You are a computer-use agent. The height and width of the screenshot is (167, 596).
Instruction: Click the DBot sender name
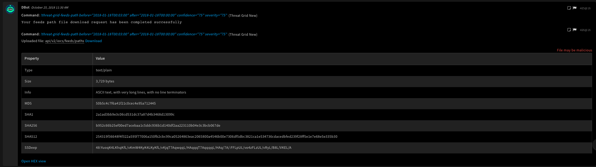(25, 7)
